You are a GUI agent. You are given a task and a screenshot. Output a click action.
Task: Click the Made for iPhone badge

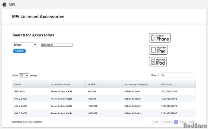point(160,38)
